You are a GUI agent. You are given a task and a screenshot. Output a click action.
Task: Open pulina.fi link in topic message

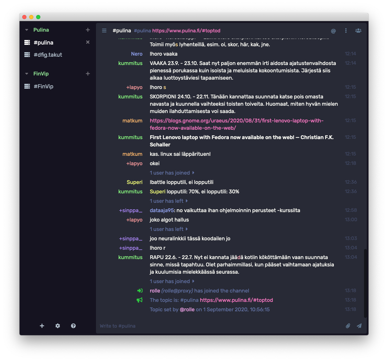click(x=236, y=300)
